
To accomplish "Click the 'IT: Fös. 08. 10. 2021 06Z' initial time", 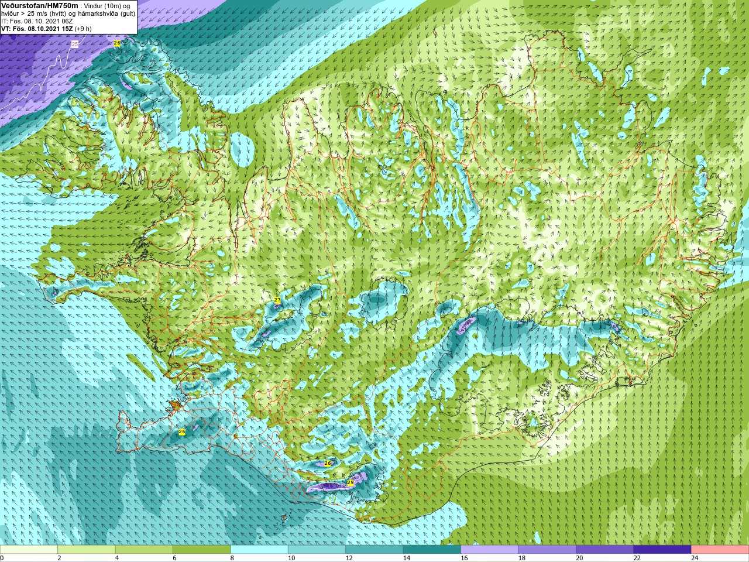I will [x=37, y=21].
